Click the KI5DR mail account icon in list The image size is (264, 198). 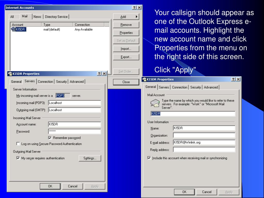click(13, 29)
